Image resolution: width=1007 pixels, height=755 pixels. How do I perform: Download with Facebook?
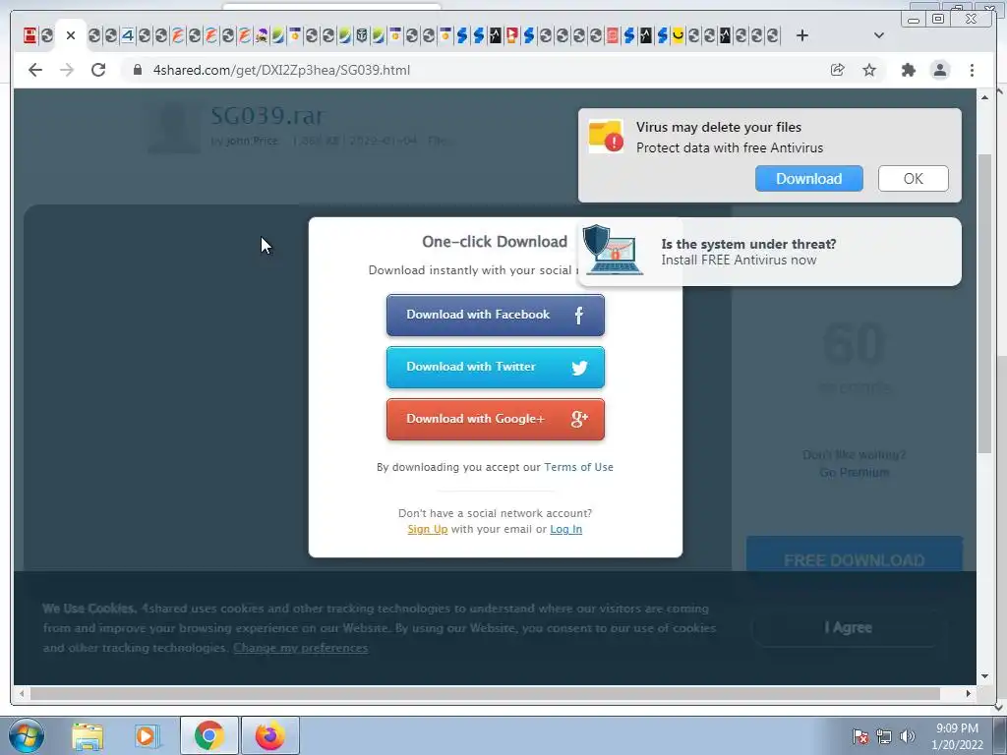click(x=496, y=316)
